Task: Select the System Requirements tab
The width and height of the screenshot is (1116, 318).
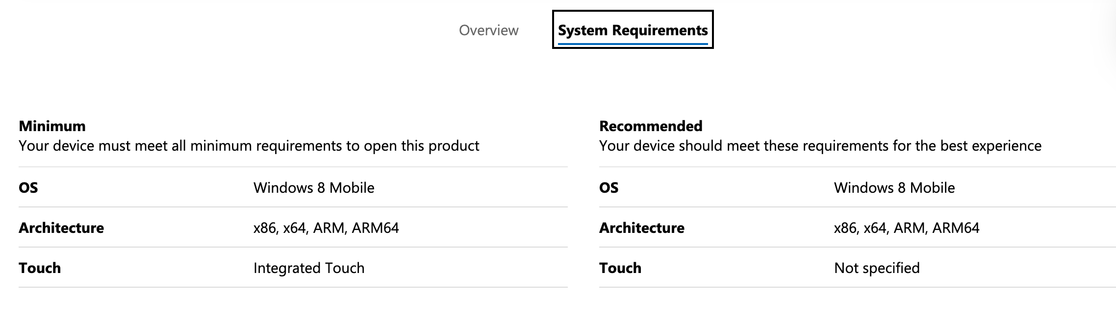Action: 633,30
